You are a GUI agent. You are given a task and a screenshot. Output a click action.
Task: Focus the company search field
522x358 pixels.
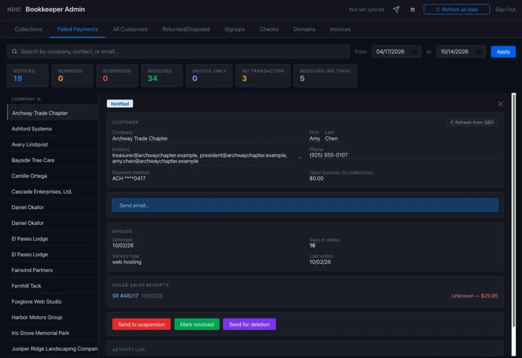(x=178, y=51)
